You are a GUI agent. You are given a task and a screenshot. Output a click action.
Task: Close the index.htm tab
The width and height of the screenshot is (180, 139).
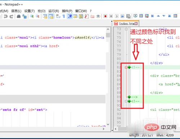pos(136,23)
